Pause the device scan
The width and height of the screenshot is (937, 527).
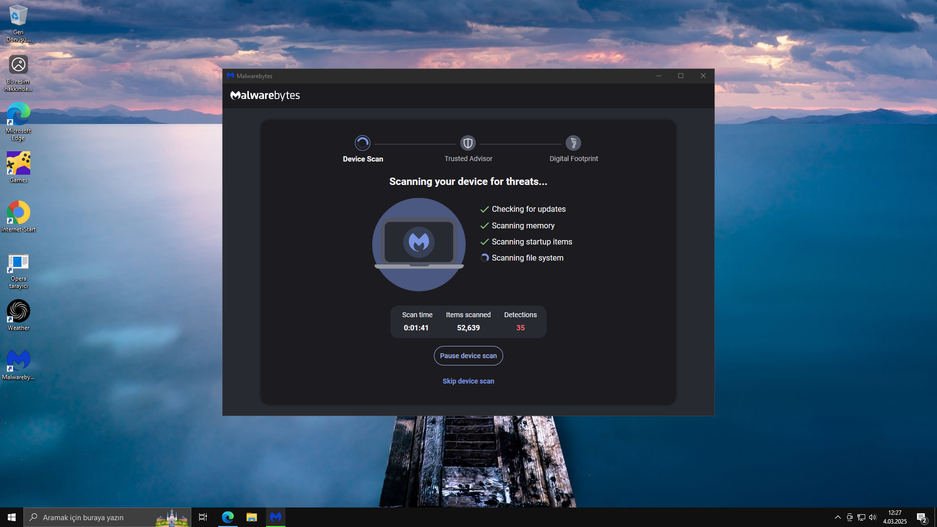pos(468,356)
